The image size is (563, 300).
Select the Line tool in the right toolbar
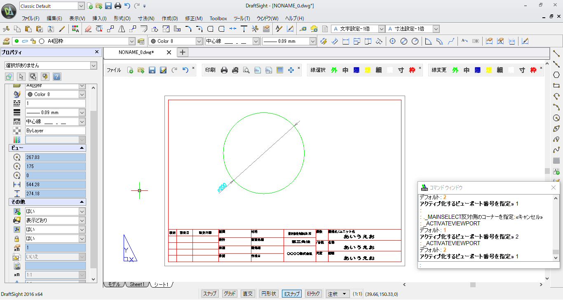[x=556, y=54]
